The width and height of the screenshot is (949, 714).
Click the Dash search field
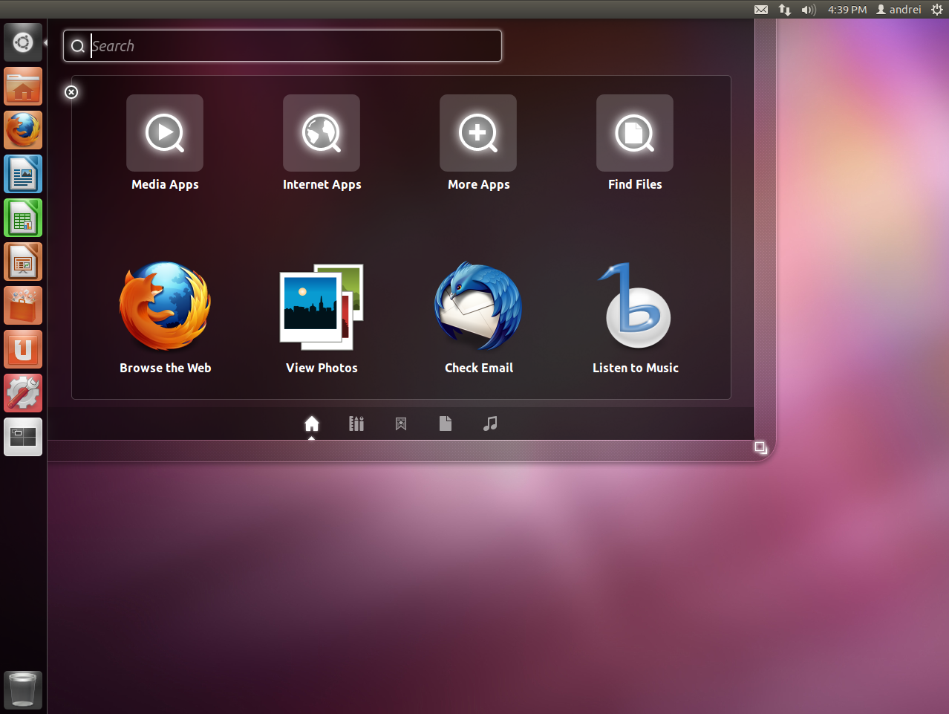point(282,46)
